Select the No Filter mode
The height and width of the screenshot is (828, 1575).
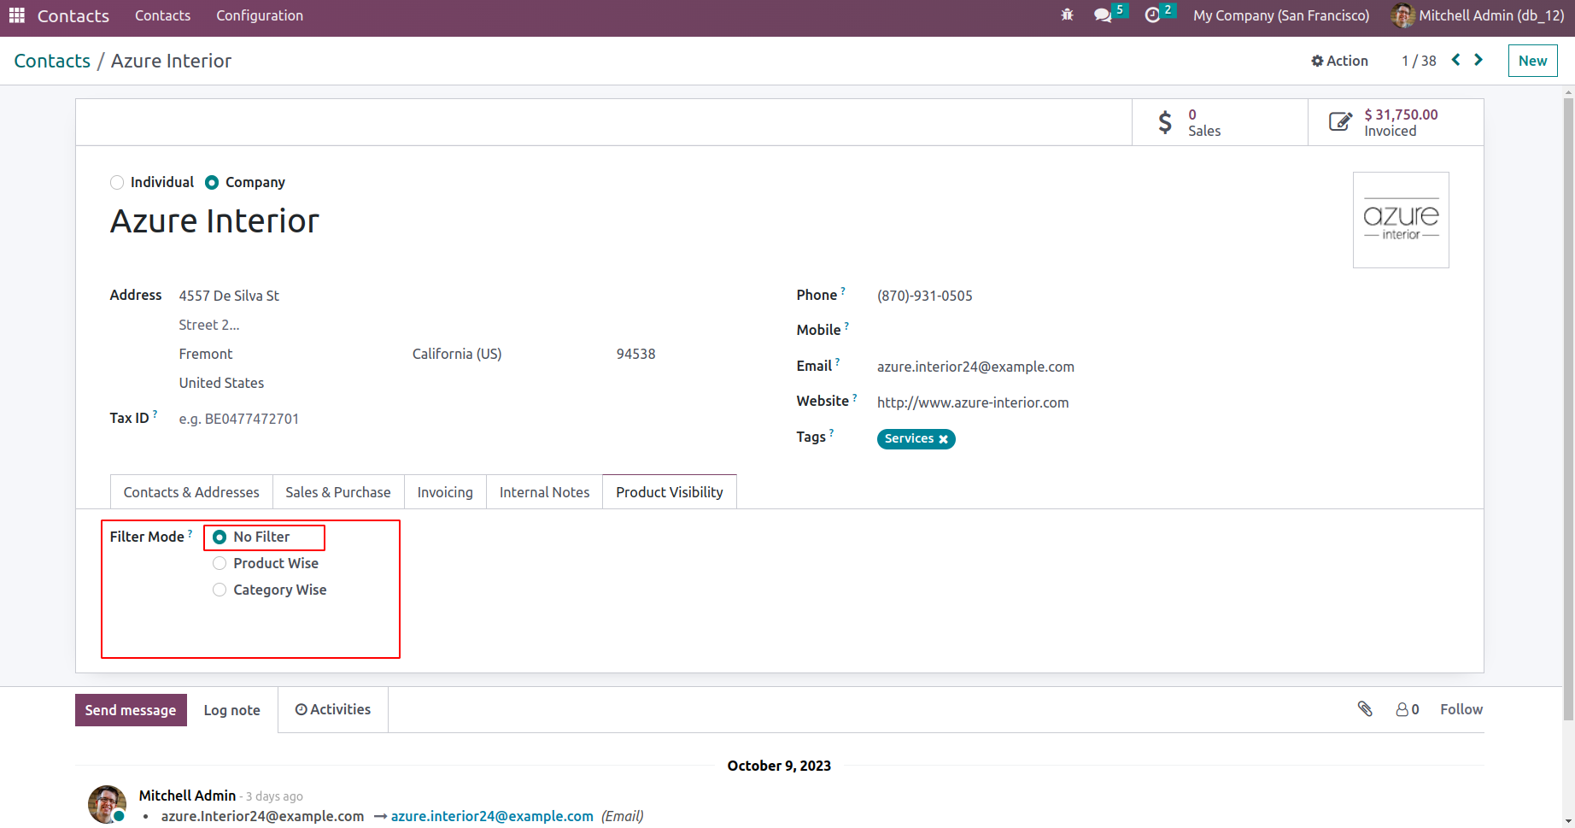[x=220, y=537]
